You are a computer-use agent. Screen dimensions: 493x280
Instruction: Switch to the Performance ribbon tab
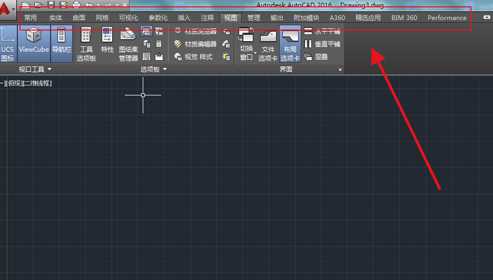[447, 18]
